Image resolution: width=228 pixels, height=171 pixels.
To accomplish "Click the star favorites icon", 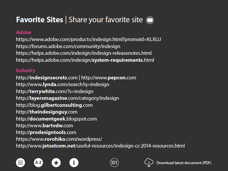I will pos(56,163).
